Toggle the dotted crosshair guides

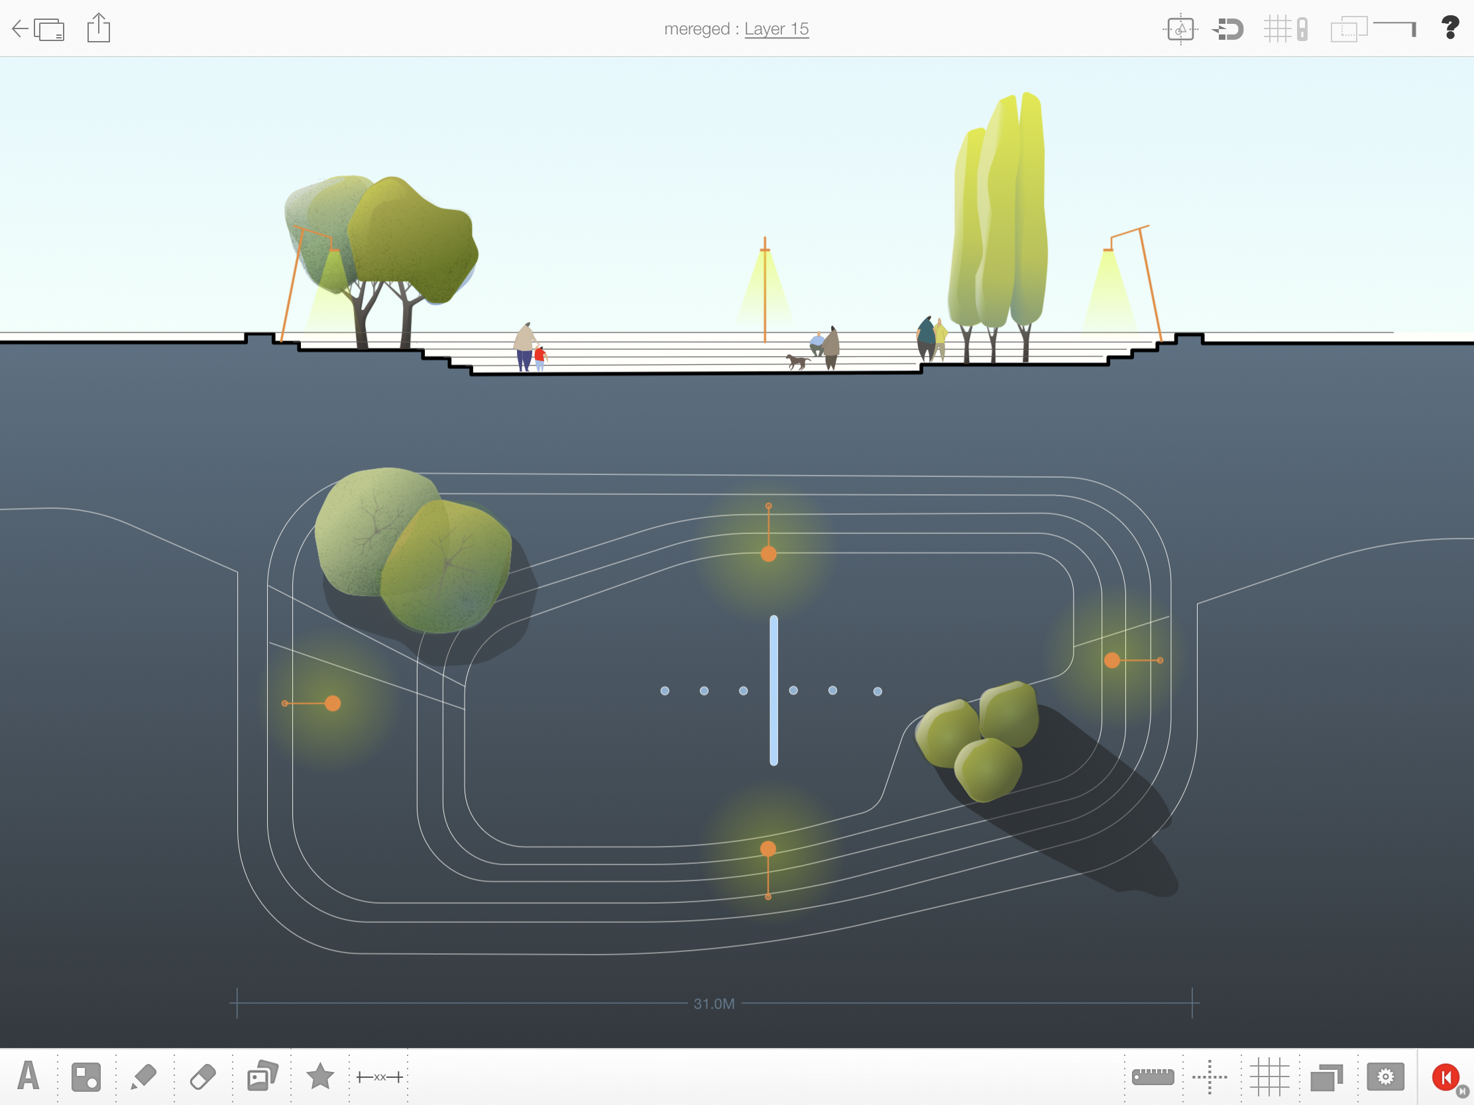1210,1077
